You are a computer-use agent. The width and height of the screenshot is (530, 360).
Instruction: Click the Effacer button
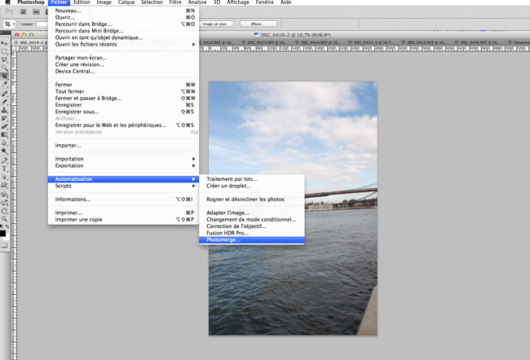[258, 24]
